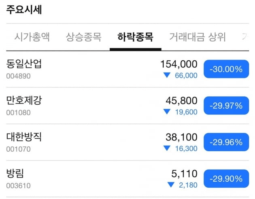Click the down triangle next to 19,600
Viewport: 255px width, 199px height.
[167, 112]
